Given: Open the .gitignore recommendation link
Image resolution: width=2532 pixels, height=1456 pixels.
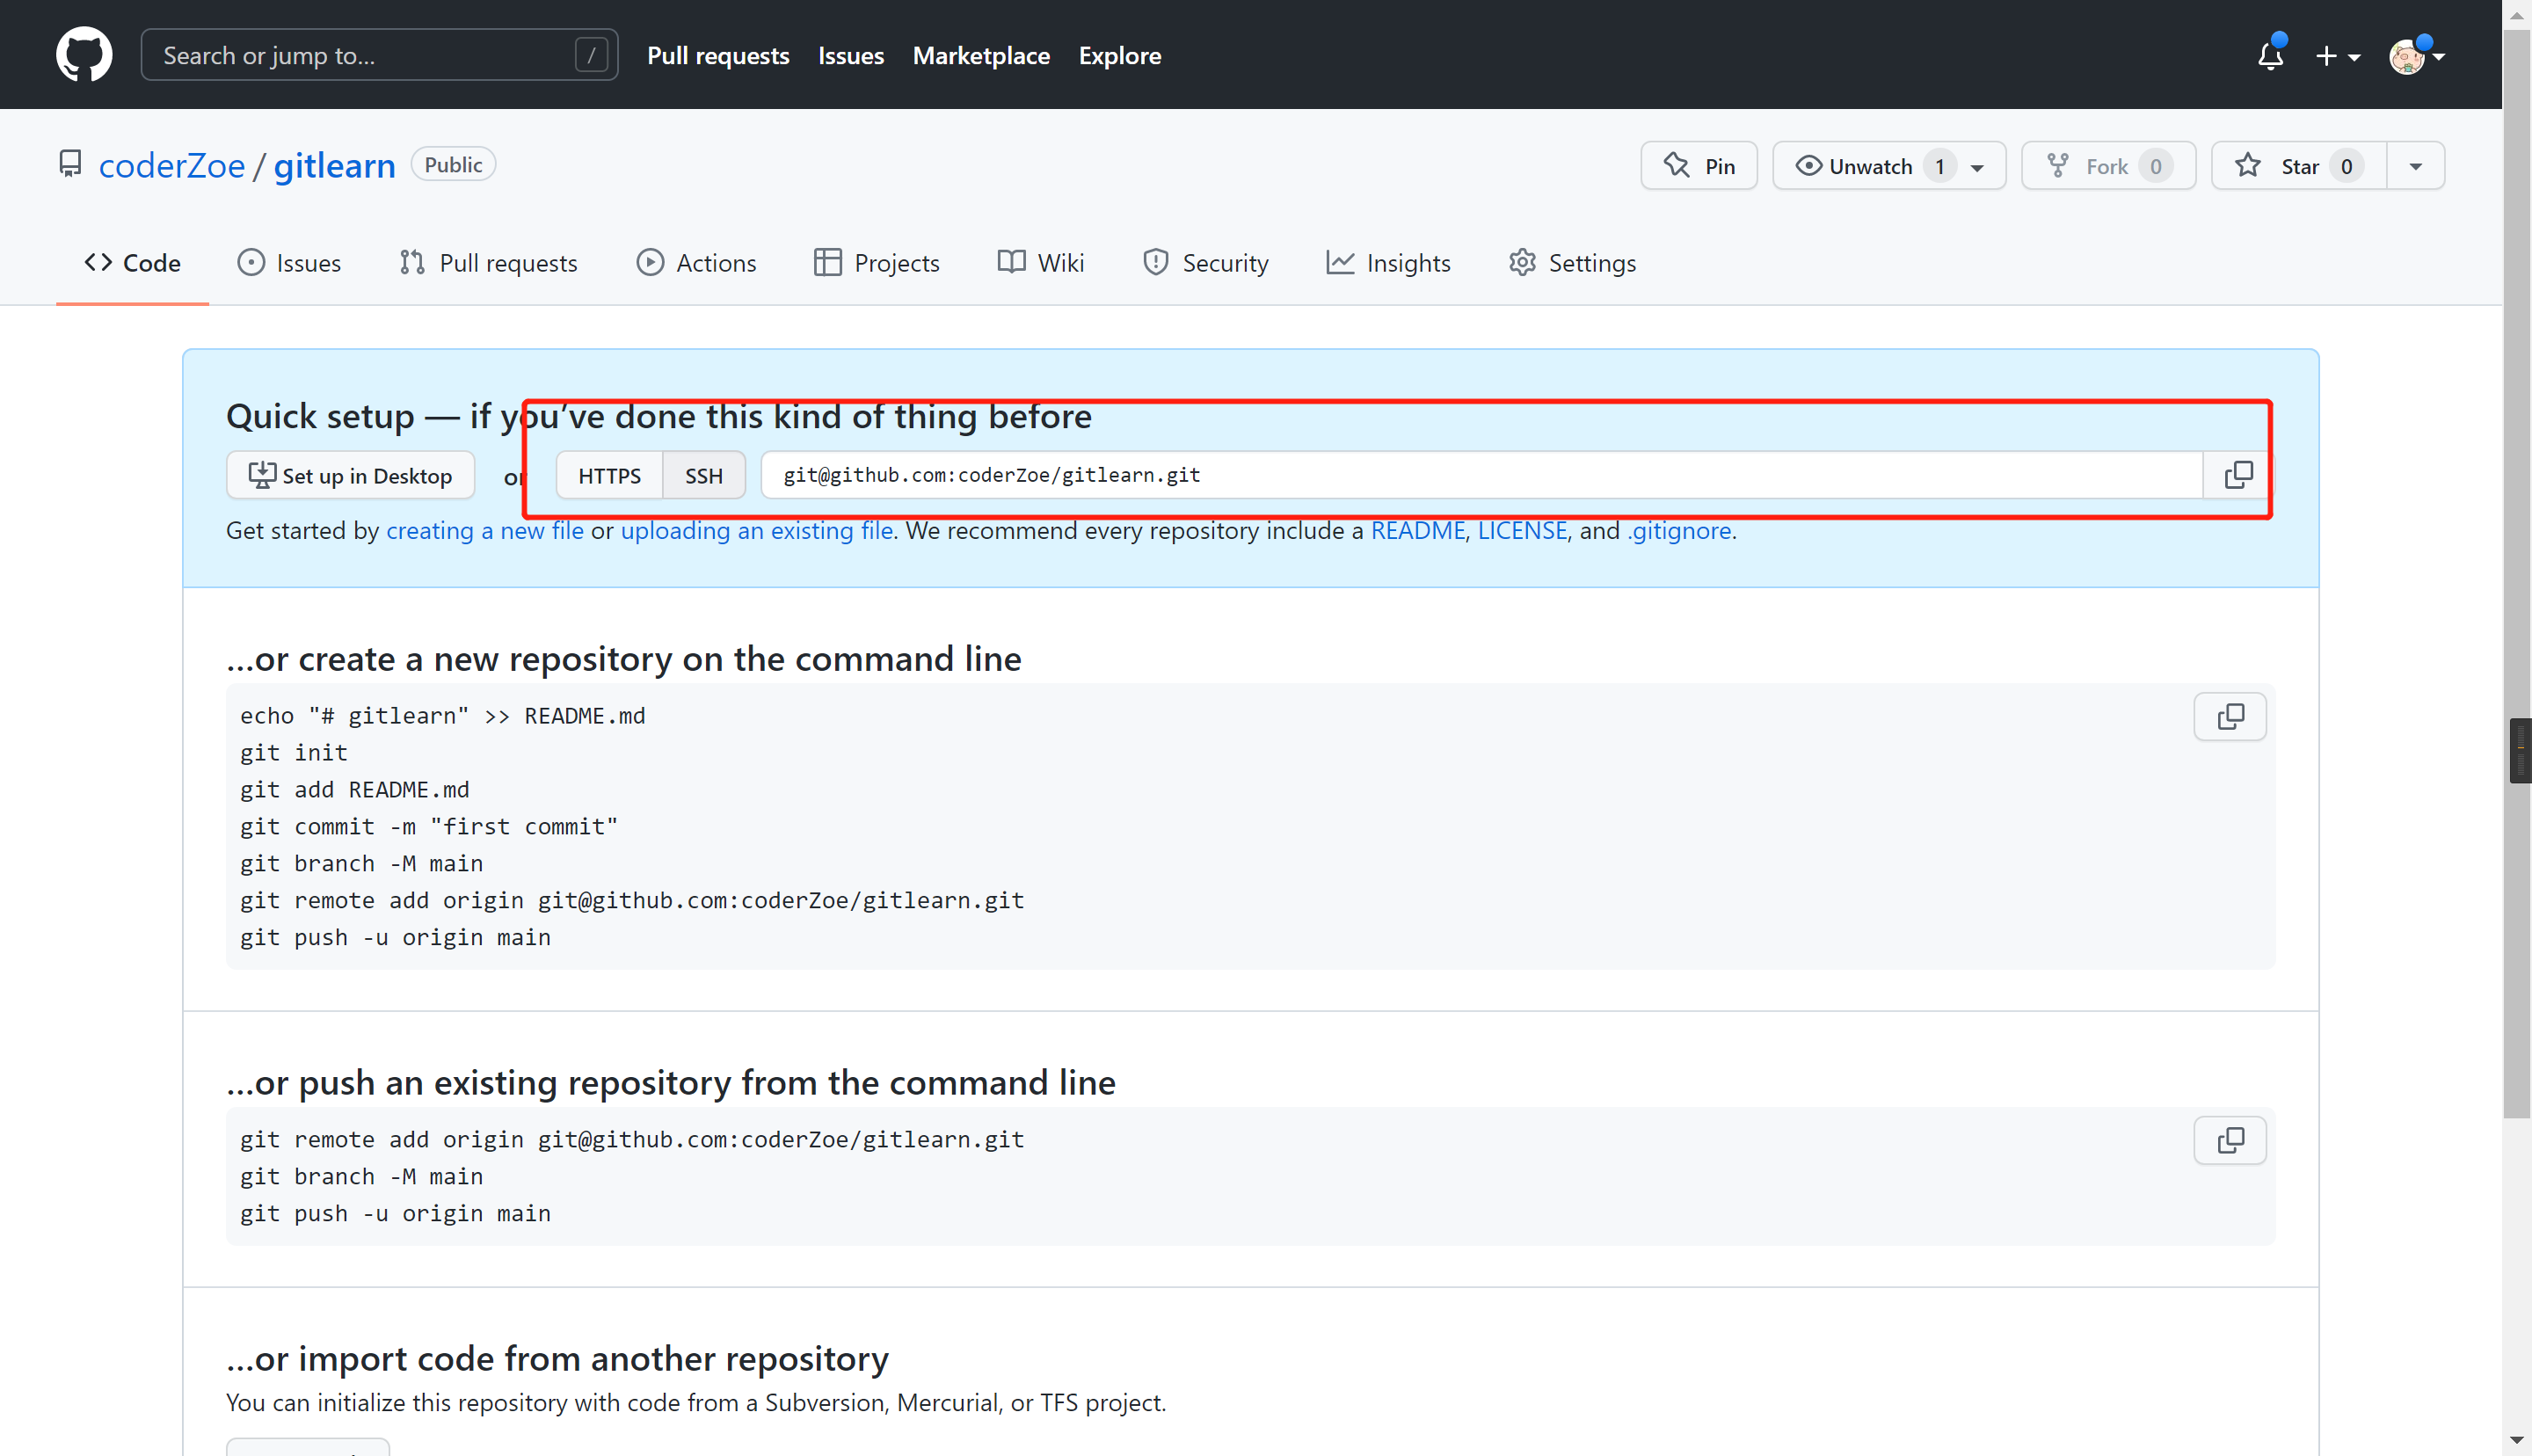Looking at the screenshot, I should coord(1679,531).
